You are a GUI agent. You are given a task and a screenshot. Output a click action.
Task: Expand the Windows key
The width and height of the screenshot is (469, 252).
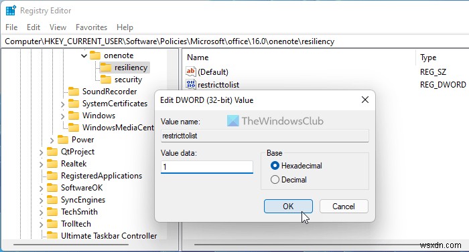point(62,116)
